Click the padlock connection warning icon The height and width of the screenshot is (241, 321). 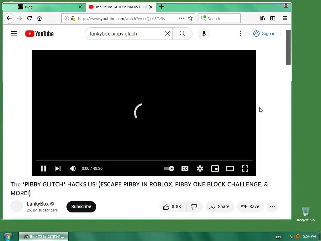click(73, 18)
